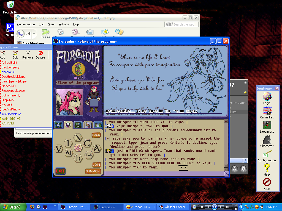Click scroll down arrow in chat log
The width and height of the screenshot is (282, 211).
(226, 169)
